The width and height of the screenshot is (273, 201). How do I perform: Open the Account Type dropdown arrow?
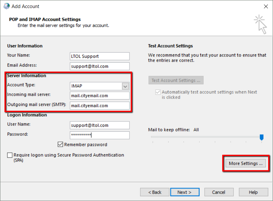(x=125, y=86)
